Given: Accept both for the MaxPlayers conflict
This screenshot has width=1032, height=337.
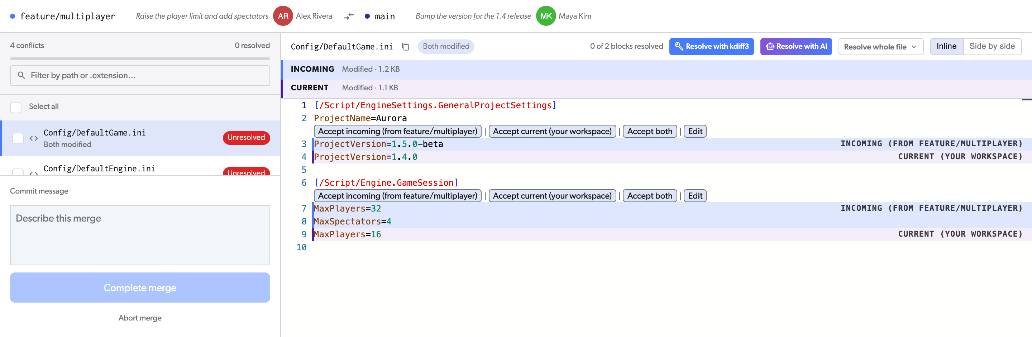Looking at the screenshot, I should click(x=649, y=196).
